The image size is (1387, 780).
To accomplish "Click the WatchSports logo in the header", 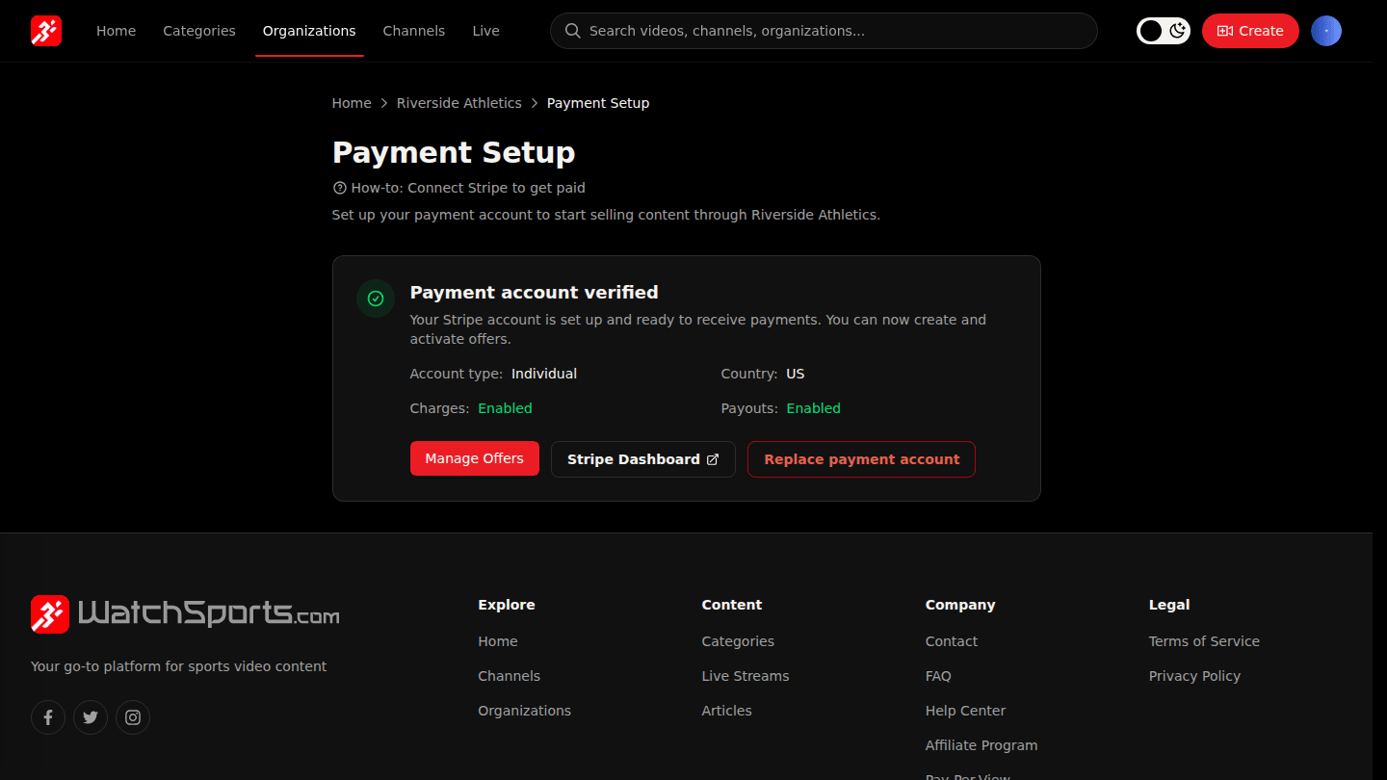I will click(x=46, y=31).
